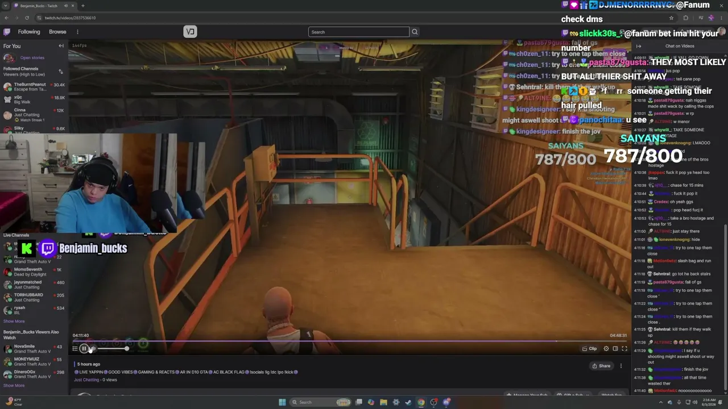Open DineroOGx channel
The height and width of the screenshot is (409, 728).
[x=34, y=374]
